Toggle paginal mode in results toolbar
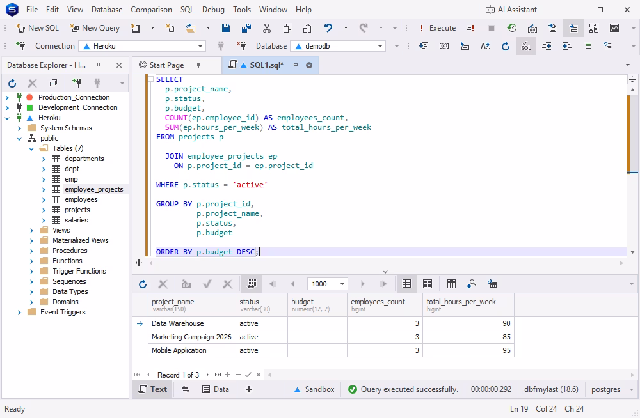The image size is (640, 418). [x=252, y=284]
